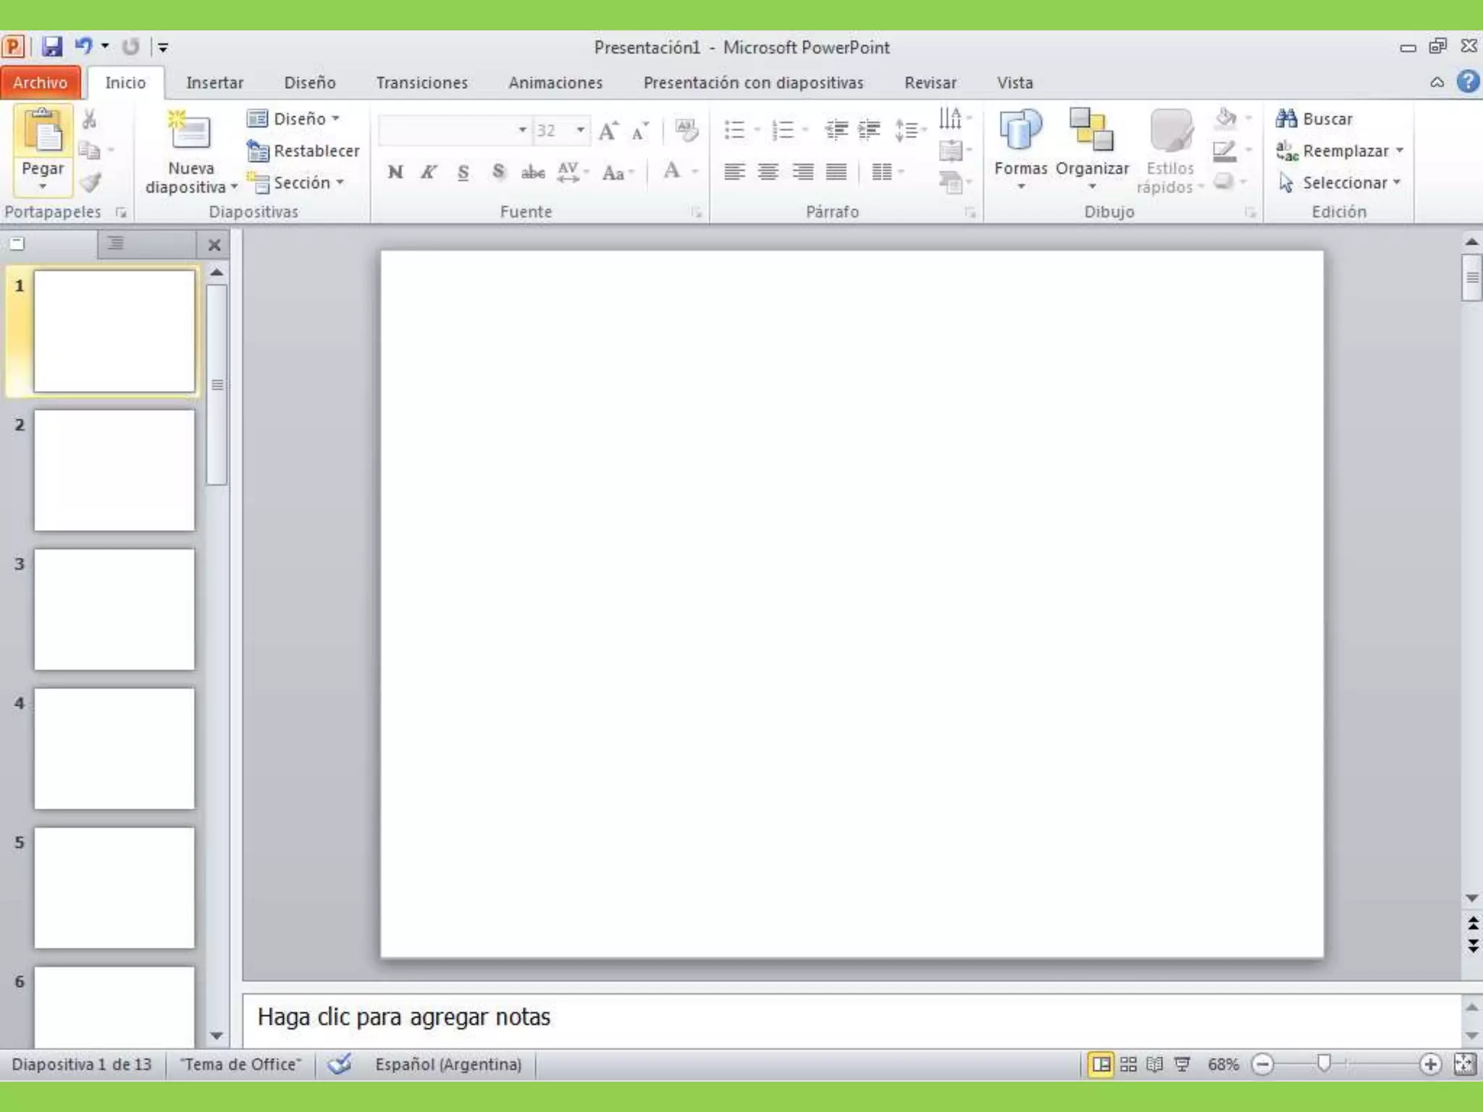
Task: Toggle underline S formatting
Action: pyautogui.click(x=463, y=172)
